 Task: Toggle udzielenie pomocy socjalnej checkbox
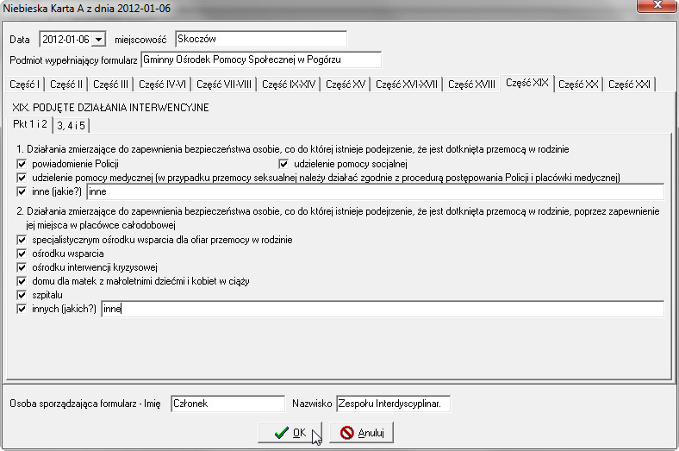283,164
